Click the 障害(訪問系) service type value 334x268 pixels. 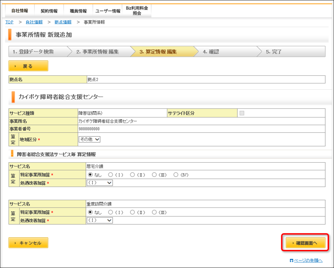90,113
